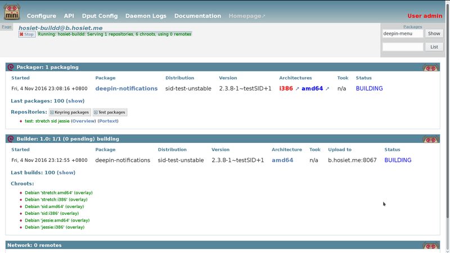Expand the Keyring packages section
Screen dimensions: 450x253
70,112
